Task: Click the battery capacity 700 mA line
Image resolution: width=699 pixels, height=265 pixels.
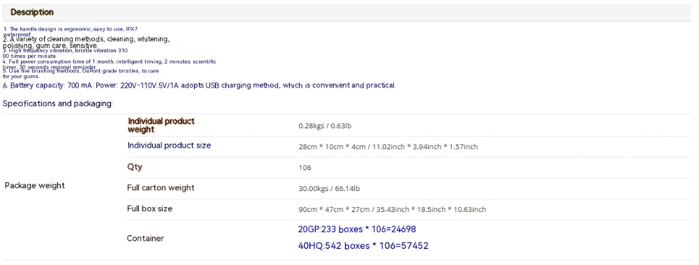Action: [199, 86]
